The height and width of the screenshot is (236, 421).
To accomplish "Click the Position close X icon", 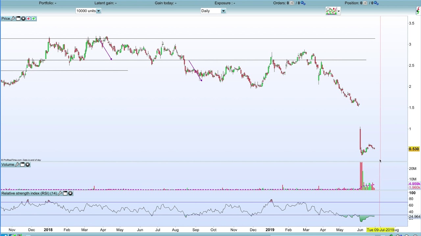I will [365, 3].
